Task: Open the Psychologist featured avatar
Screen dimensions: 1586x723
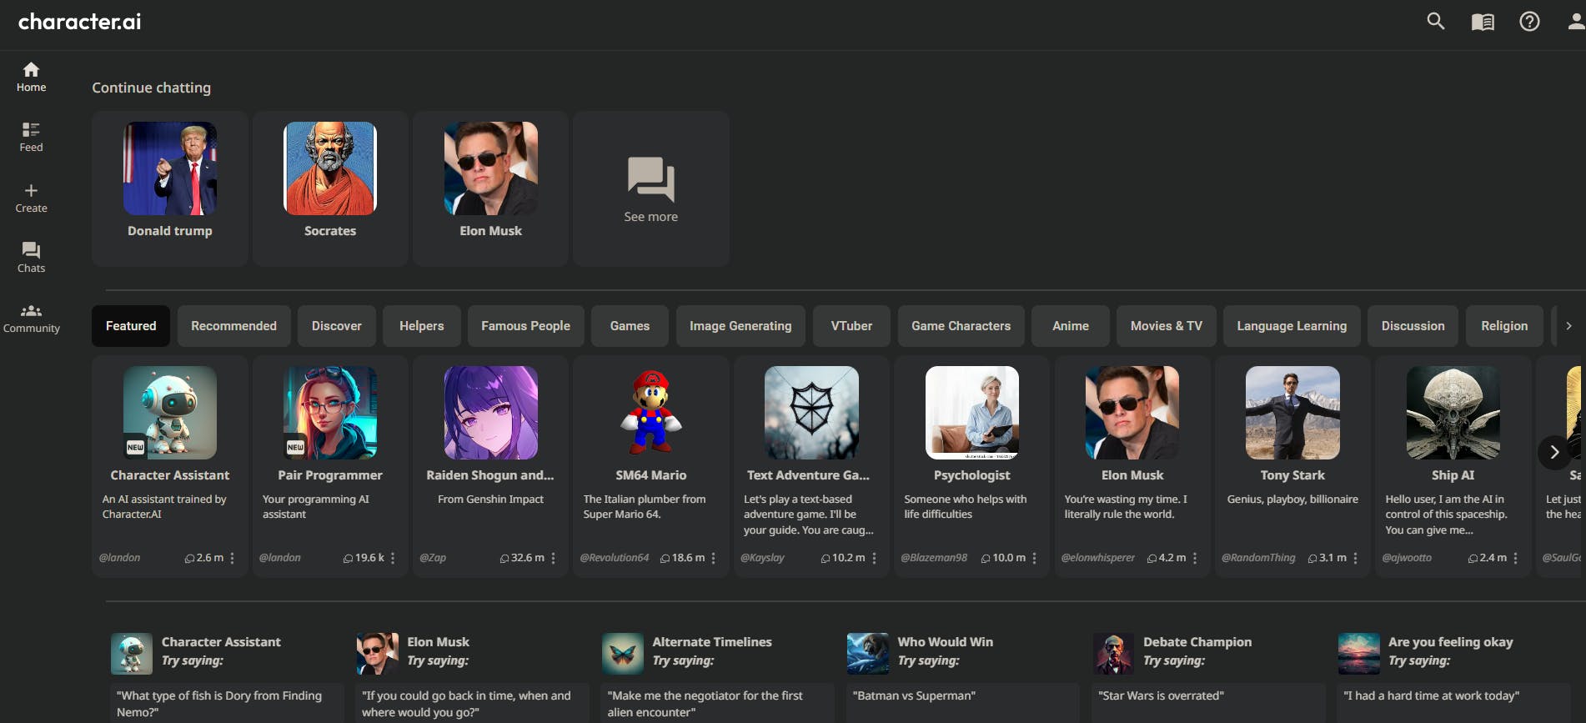Action: (x=972, y=413)
